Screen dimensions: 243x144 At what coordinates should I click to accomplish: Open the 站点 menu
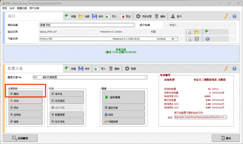click(x=12, y=8)
